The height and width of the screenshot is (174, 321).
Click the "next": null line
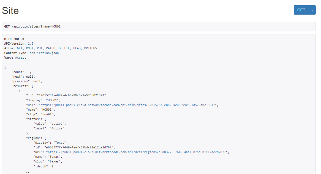pyautogui.click(x=23, y=77)
